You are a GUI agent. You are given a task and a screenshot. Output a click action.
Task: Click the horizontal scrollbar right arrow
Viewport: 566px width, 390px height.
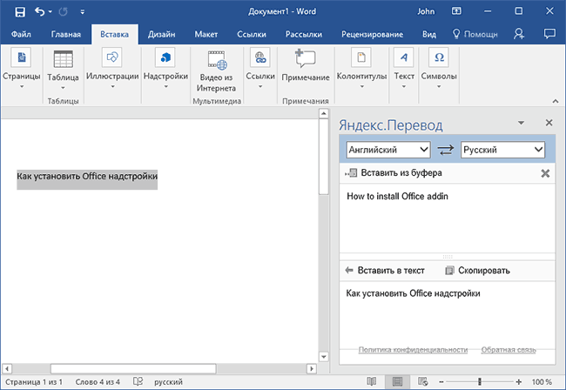(x=312, y=369)
